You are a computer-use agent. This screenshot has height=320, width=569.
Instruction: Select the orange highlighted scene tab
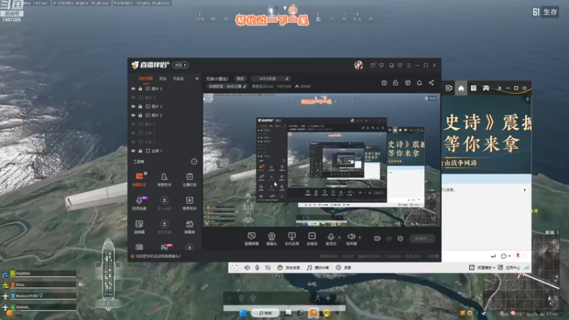(146, 78)
